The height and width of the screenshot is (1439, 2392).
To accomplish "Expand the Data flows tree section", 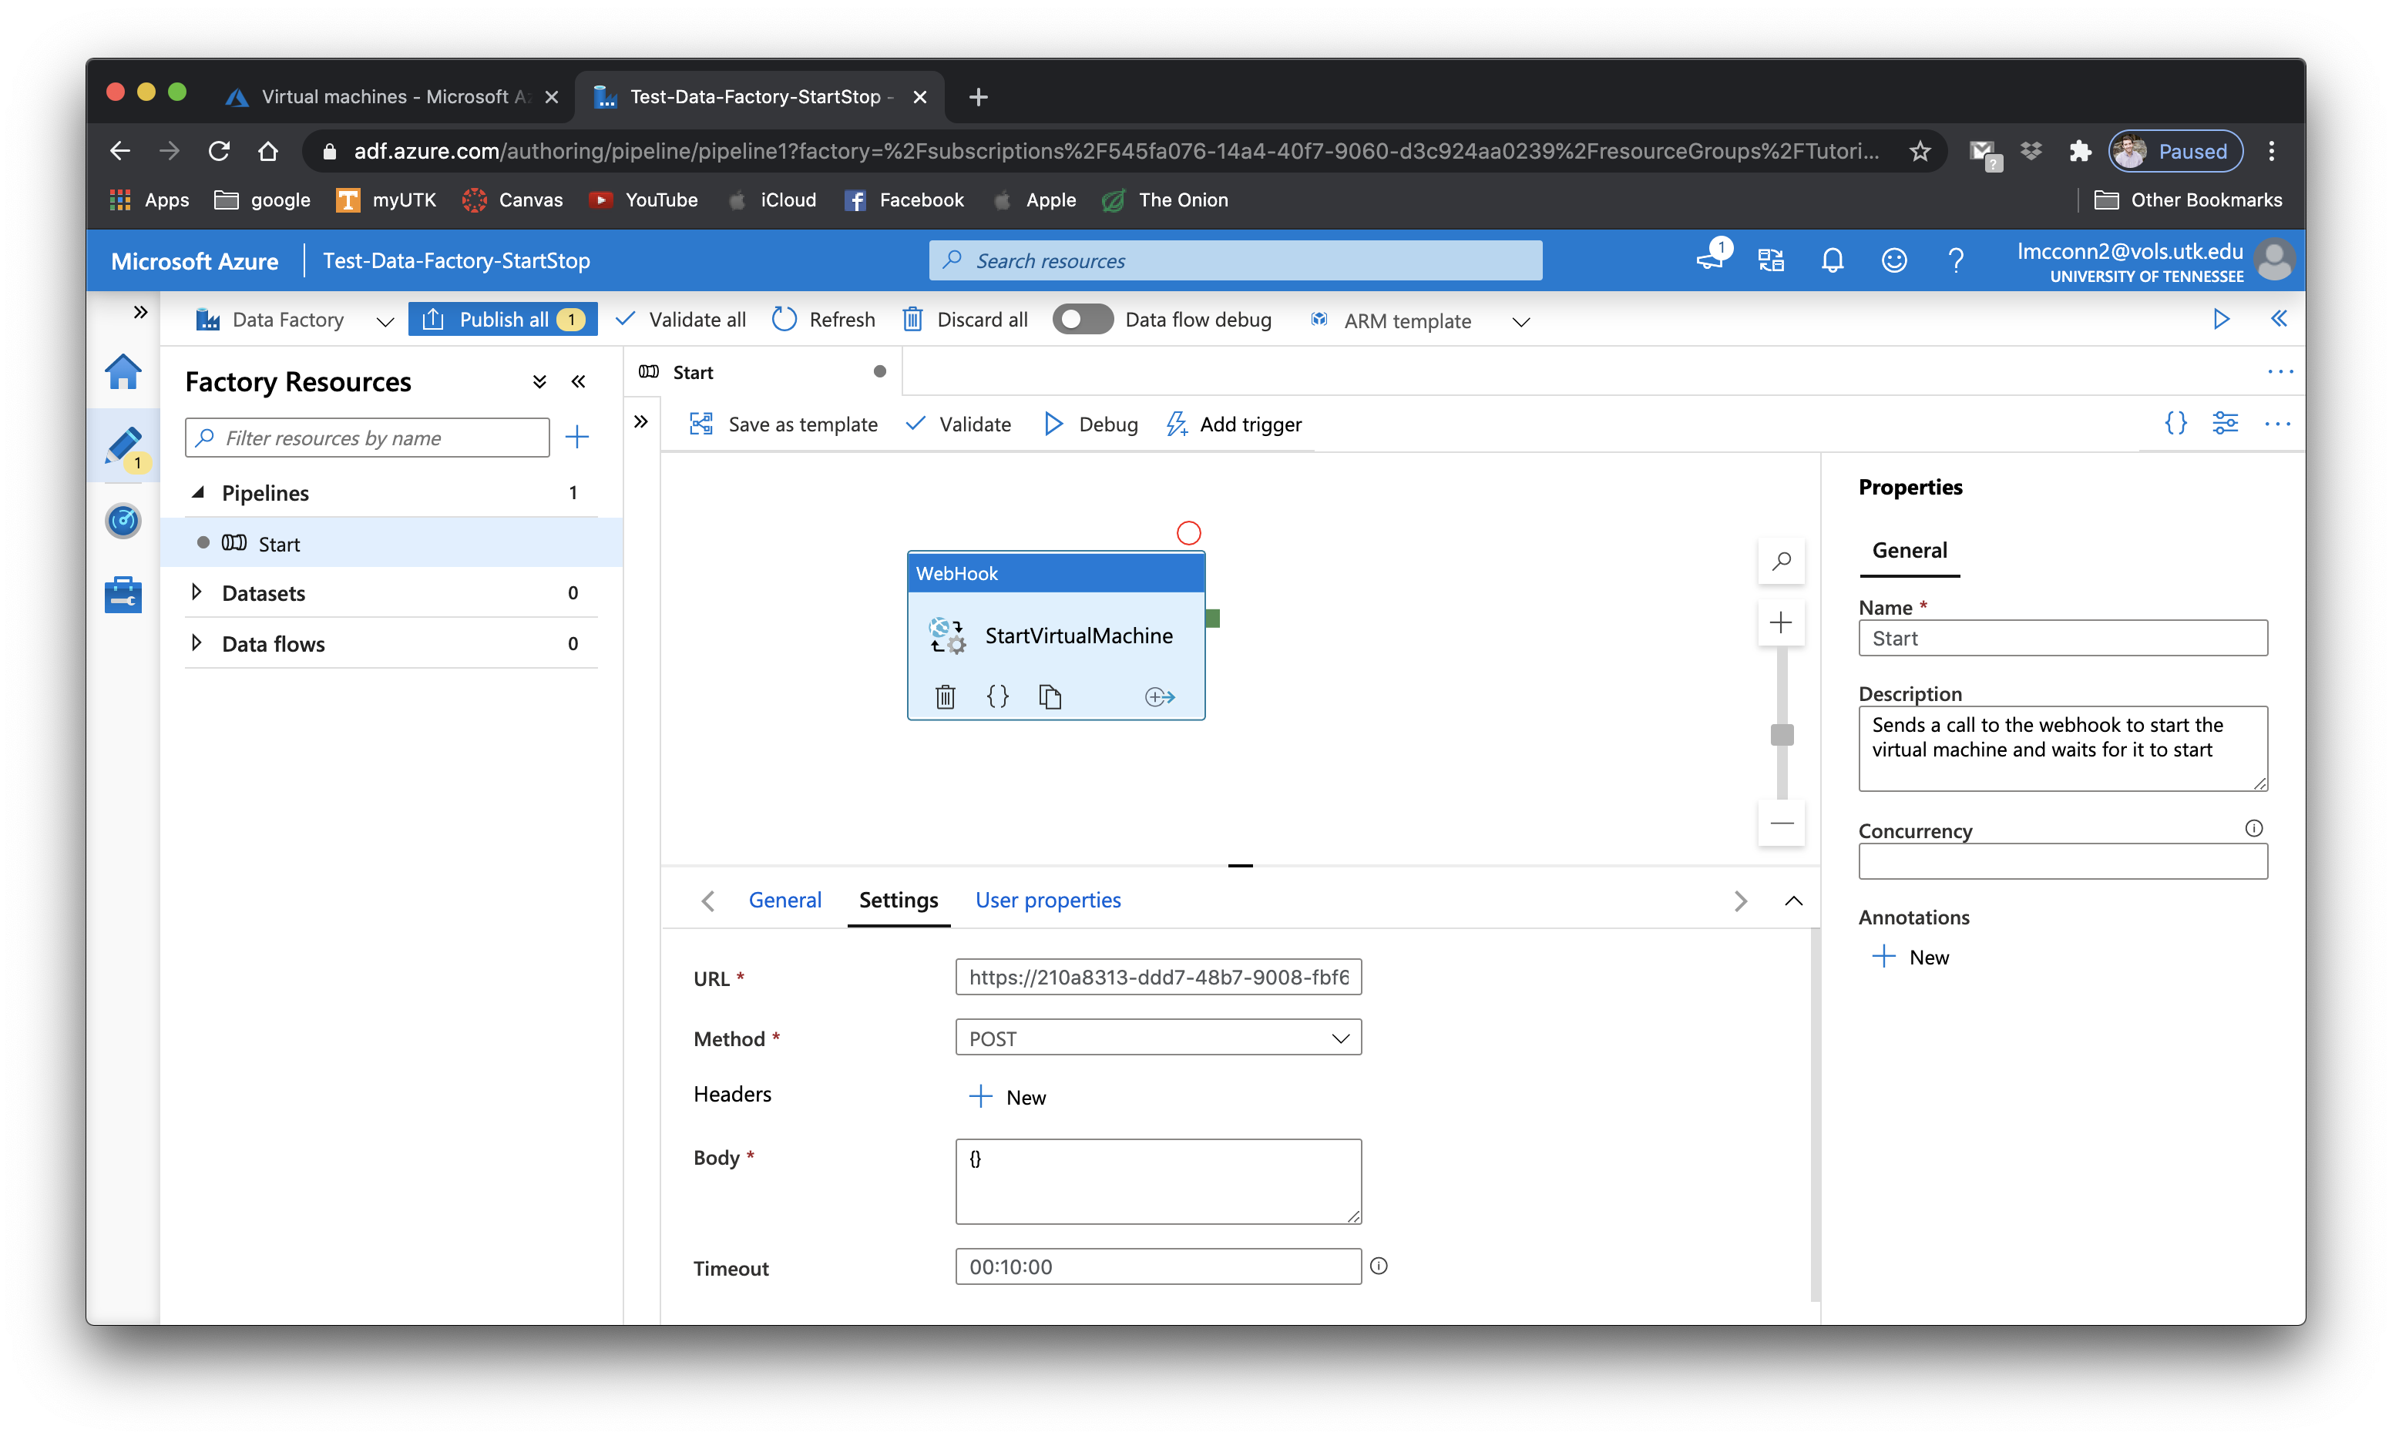I will [x=197, y=643].
